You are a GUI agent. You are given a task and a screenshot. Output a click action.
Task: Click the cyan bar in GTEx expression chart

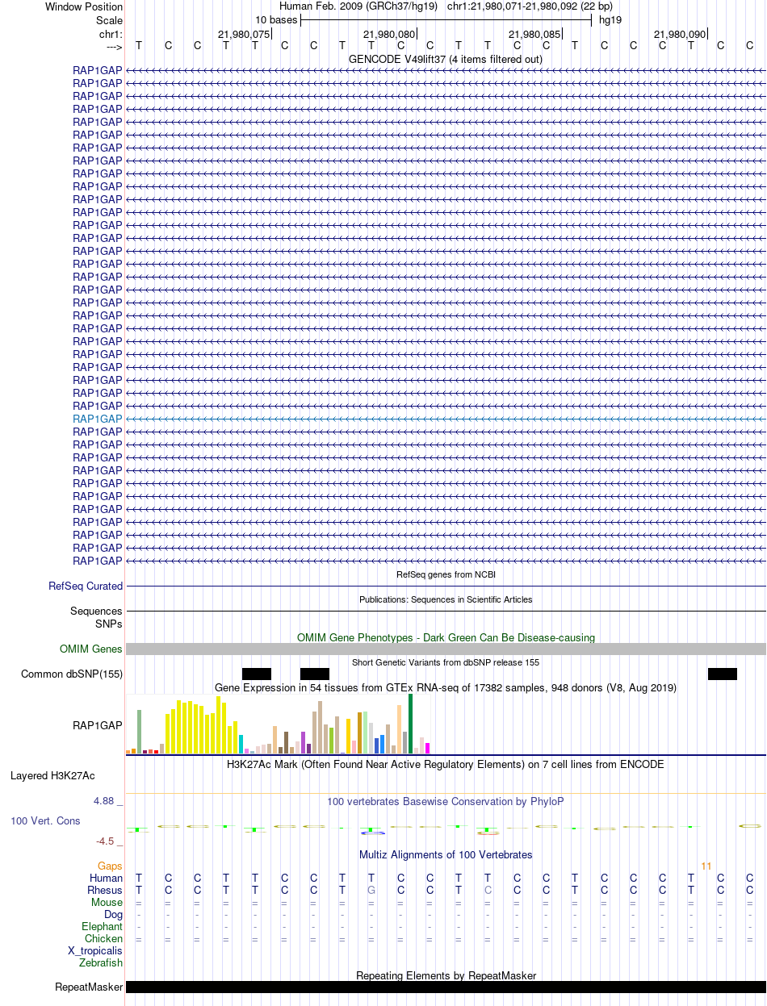pos(241,745)
